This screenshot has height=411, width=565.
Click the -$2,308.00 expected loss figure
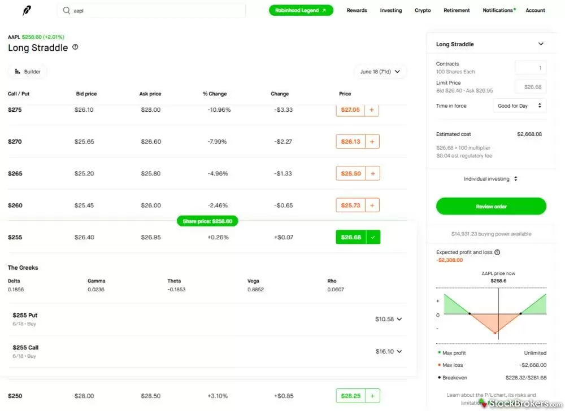(x=449, y=260)
